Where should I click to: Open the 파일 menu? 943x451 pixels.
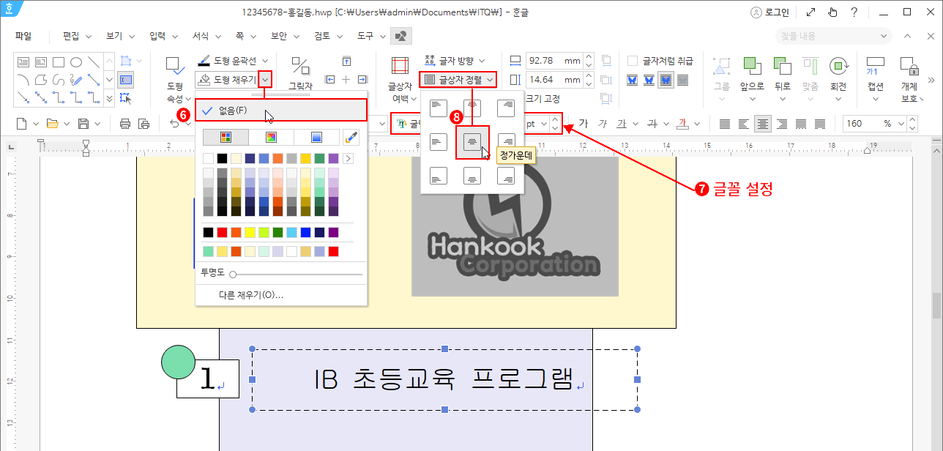tap(23, 35)
